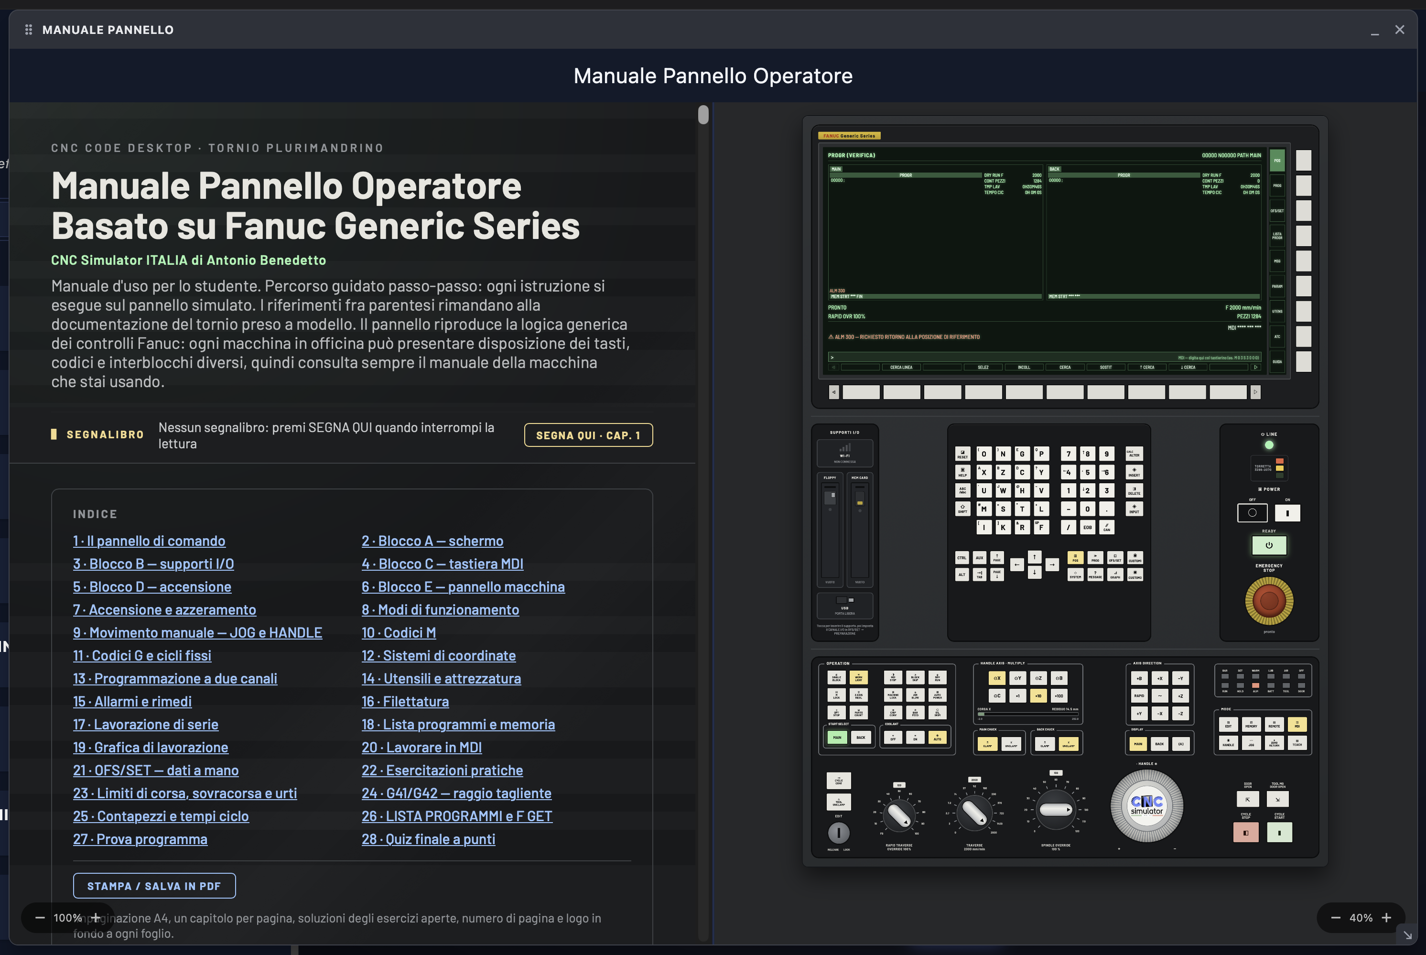Click the green READY power button
This screenshot has width=1426, height=955.
(1269, 545)
